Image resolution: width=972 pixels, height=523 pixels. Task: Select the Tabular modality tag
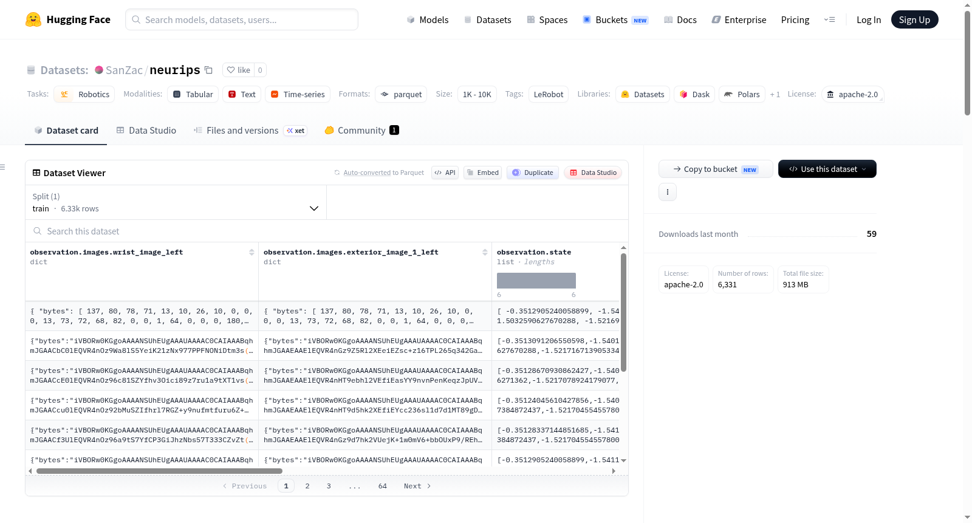(x=193, y=94)
